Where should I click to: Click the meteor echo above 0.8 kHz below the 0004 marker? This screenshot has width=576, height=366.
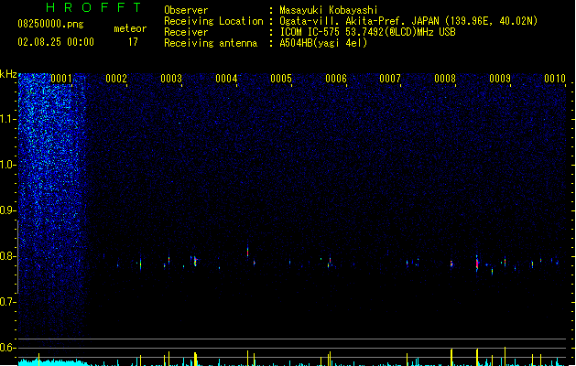click(247, 252)
